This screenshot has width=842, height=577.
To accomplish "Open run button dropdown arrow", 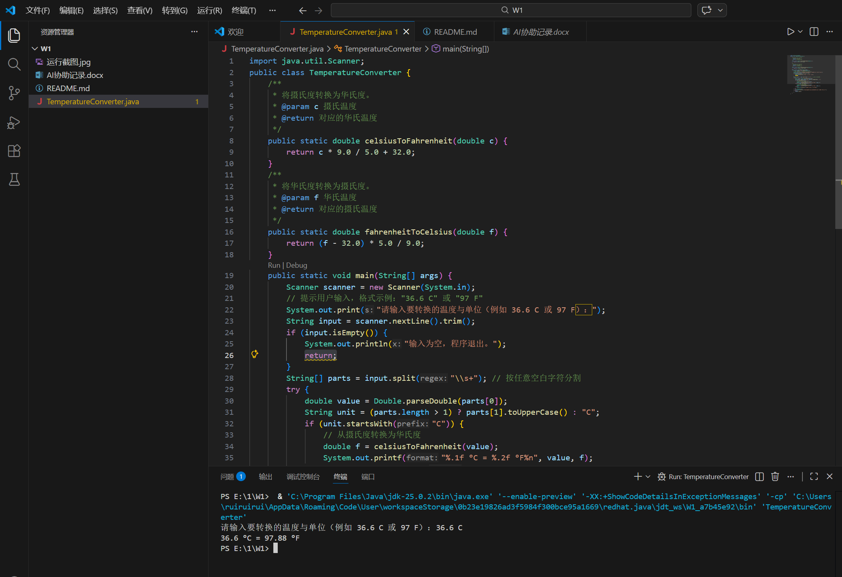I will (x=800, y=32).
